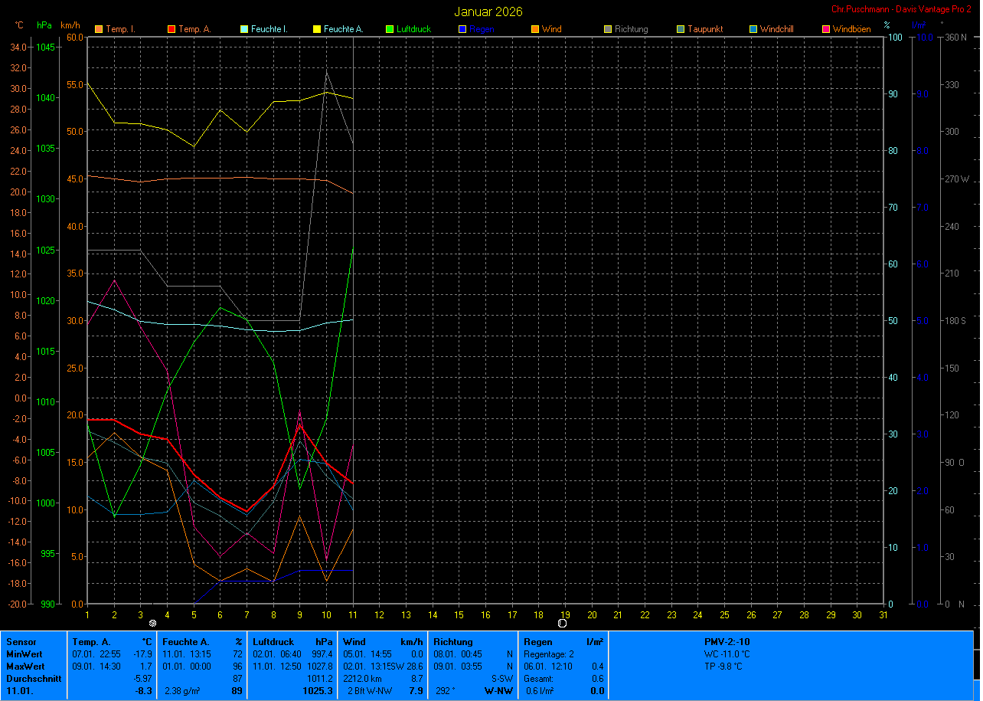Click the cyan Feuchte I. legend square

pyautogui.click(x=244, y=30)
